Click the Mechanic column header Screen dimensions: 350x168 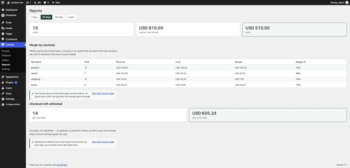click(36, 62)
